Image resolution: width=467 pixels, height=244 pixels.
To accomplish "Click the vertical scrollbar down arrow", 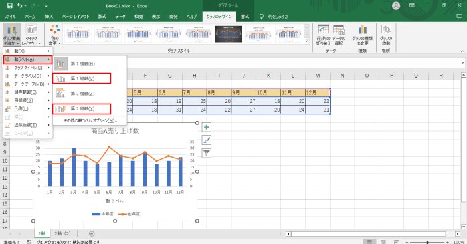I will coord(464,227).
